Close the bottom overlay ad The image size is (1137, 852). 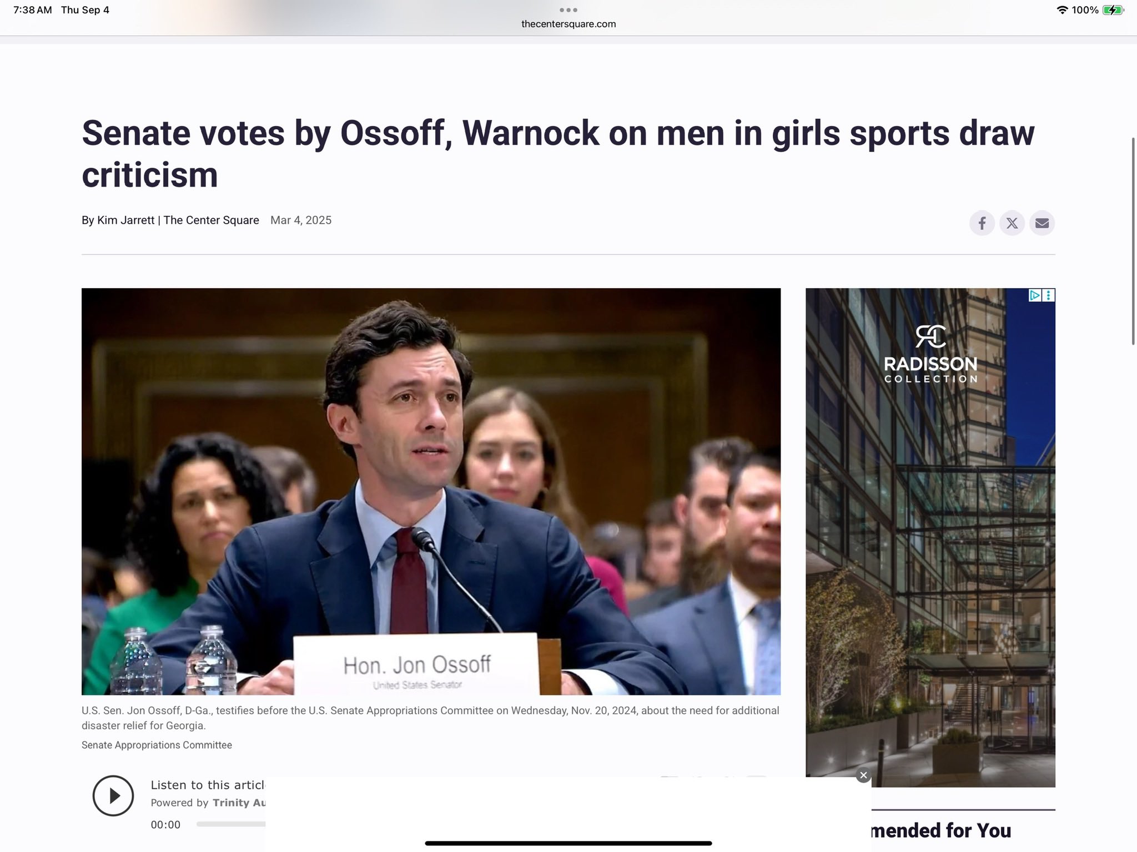pyautogui.click(x=863, y=775)
